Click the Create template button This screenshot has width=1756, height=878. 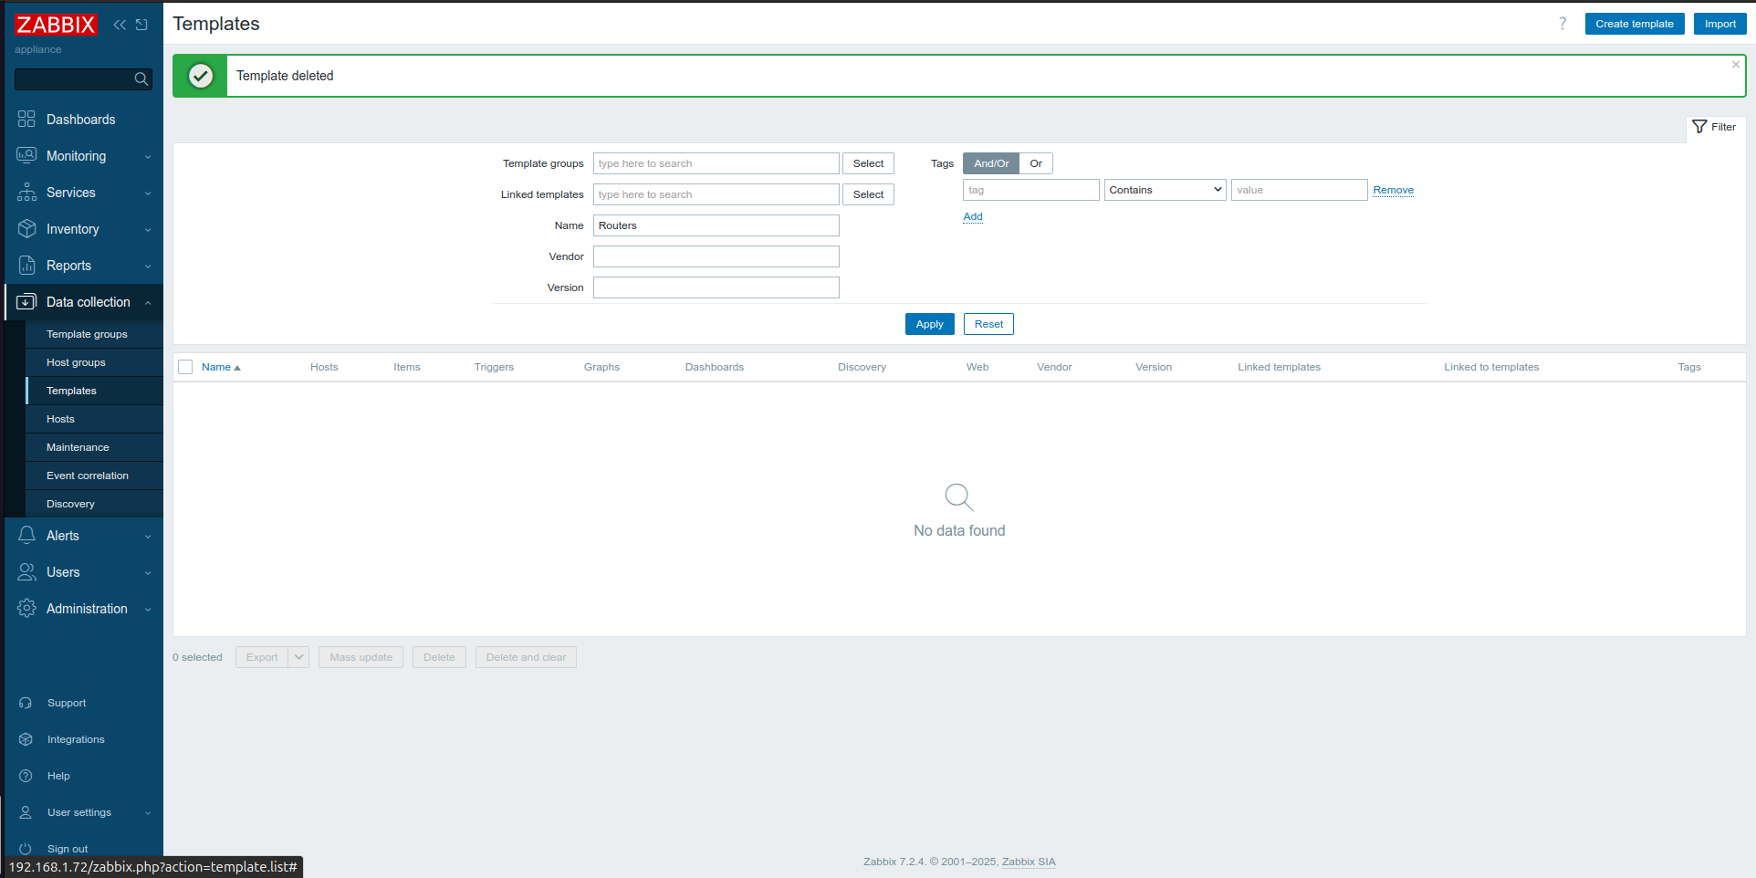(x=1634, y=24)
